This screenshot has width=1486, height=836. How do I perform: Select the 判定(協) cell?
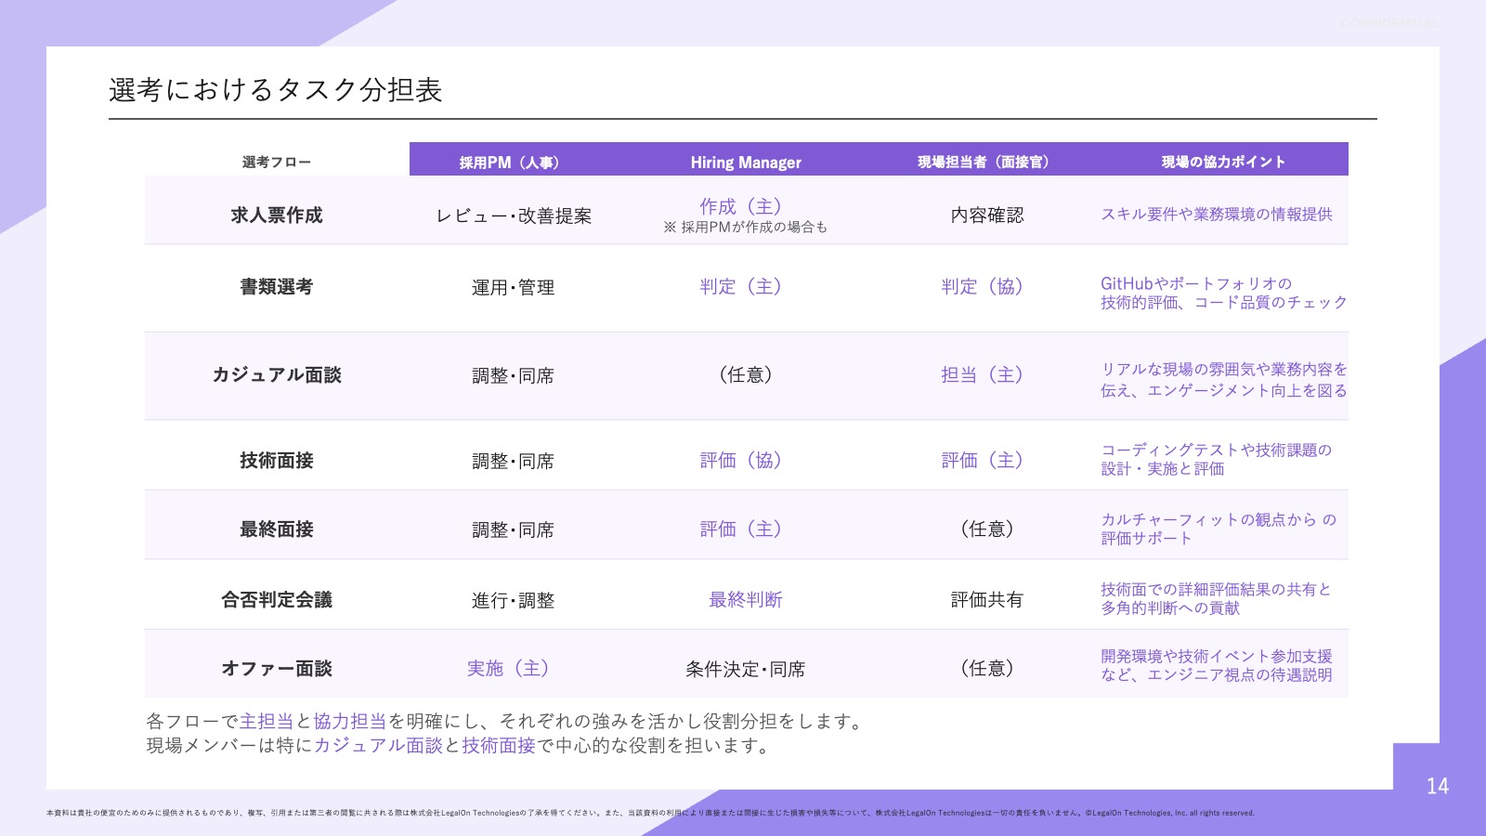pyautogui.click(x=984, y=287)
